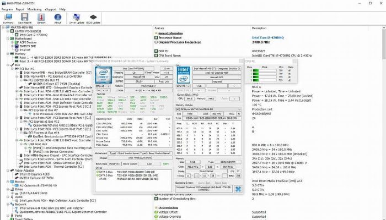Collapse the Motherboard tree node
Image resolution: width=386 pixels, height=220 pixels.
click(8, 38)
